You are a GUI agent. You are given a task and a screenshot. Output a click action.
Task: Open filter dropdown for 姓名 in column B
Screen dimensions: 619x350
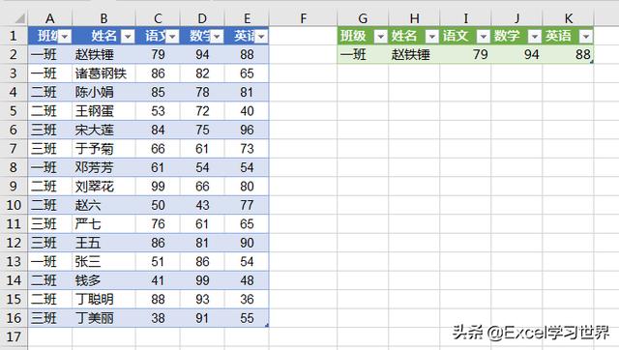(128, 37)
